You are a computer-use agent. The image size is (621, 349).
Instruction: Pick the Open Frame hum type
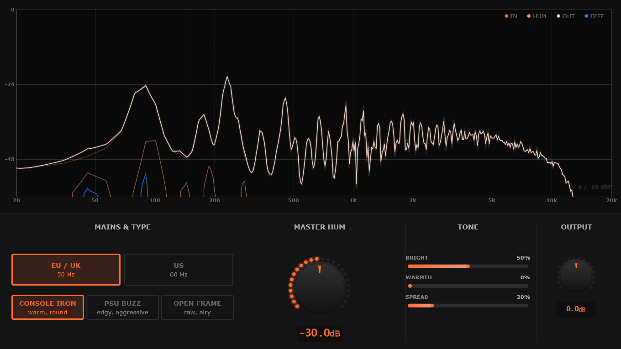(x=197, y=307)
